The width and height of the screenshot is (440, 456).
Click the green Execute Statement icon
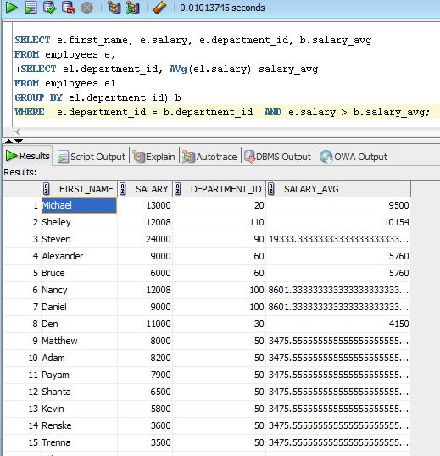[11, 8]
